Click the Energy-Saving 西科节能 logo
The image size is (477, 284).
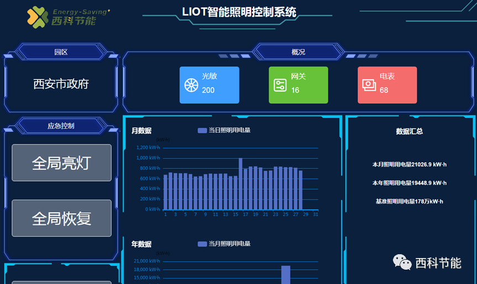point(67,17)
